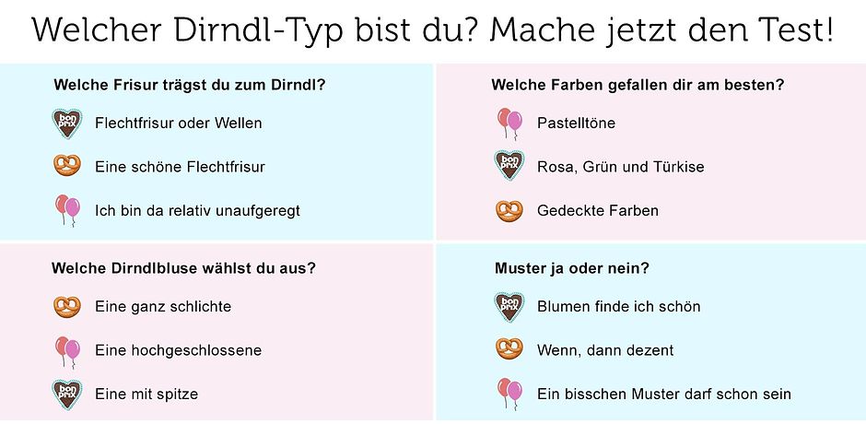Click the heading Muster ja oder nein?
The image size is (866, 424).
pyautogui.click(x=571, y=268)
